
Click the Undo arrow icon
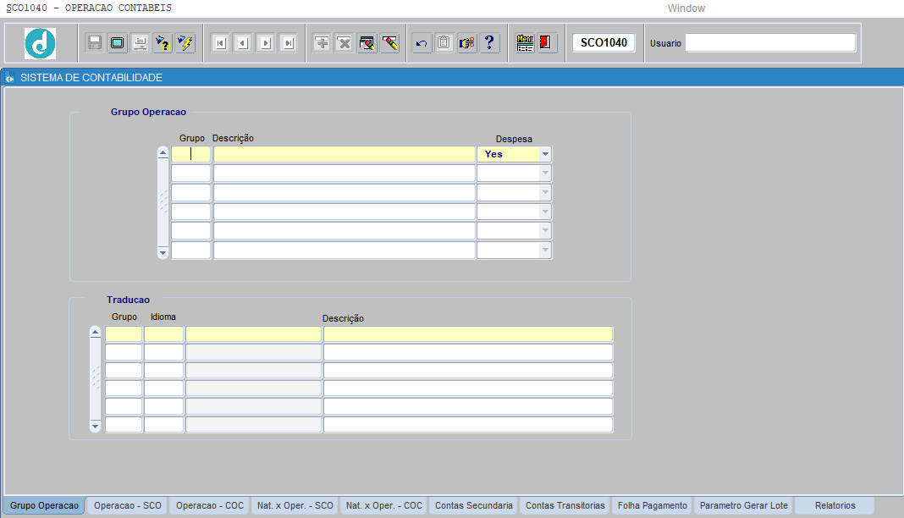pyautogui.click(x=422, y=43)
